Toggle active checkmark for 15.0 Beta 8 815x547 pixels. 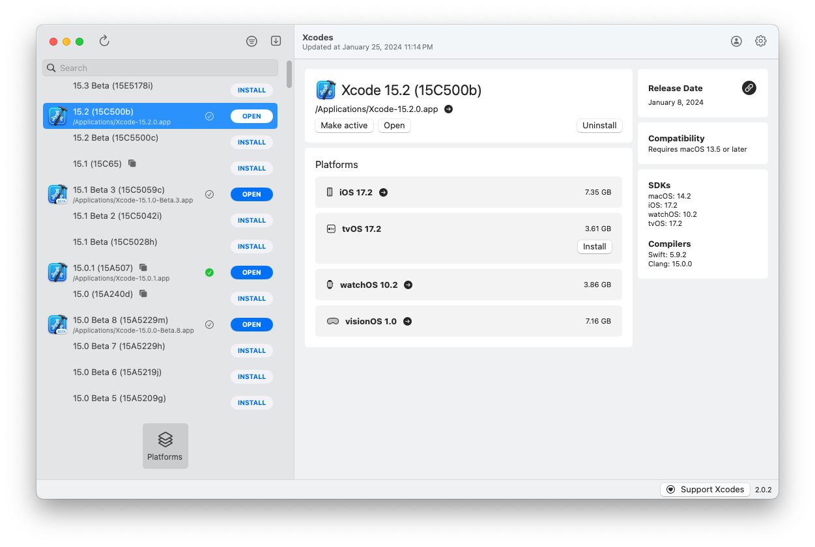209,324
